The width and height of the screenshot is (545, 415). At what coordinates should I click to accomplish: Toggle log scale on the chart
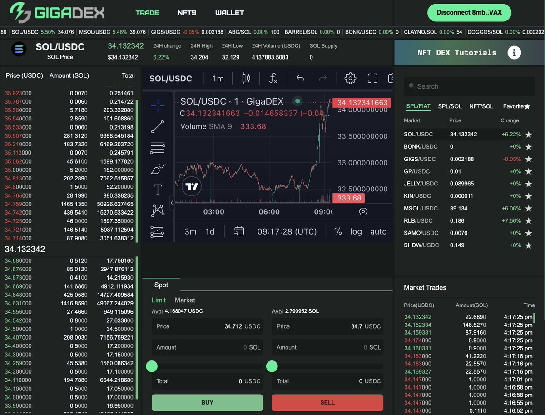tap(356, 232)
